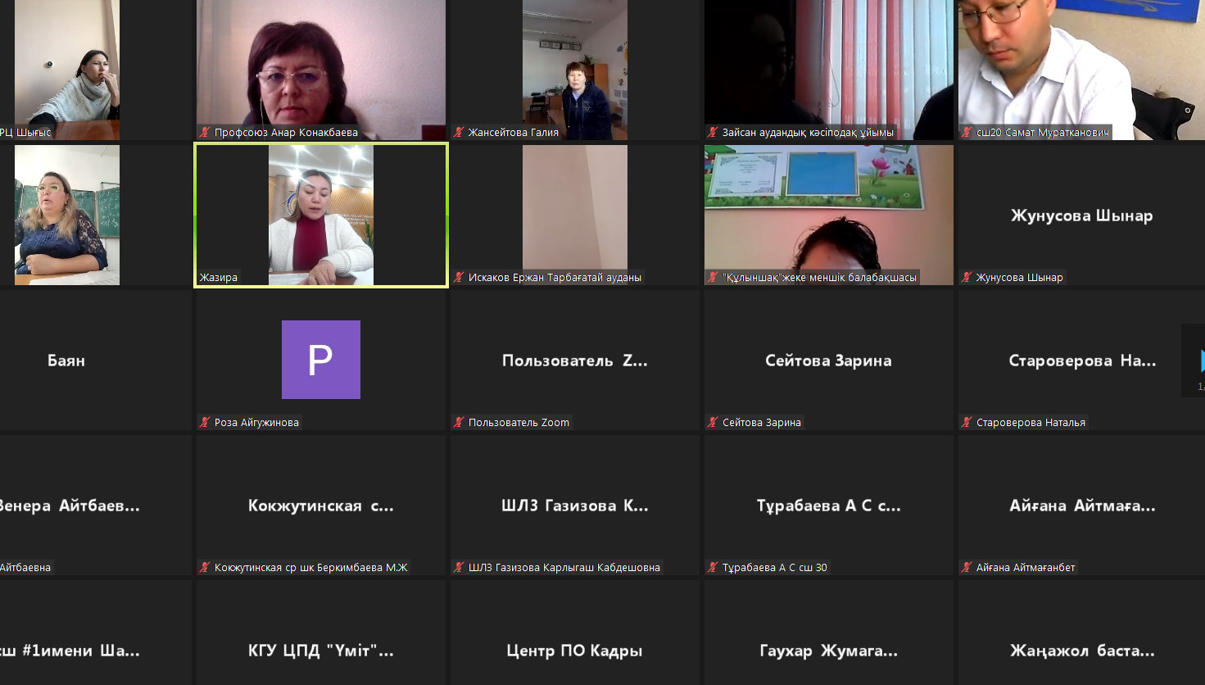
Task: Click the large "Пользователь Z..." name
Action: point(575,361)
